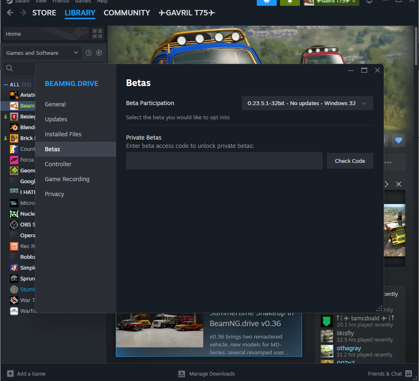Open the notifications bell icon
419x381 pixels.
pos(290,2)
